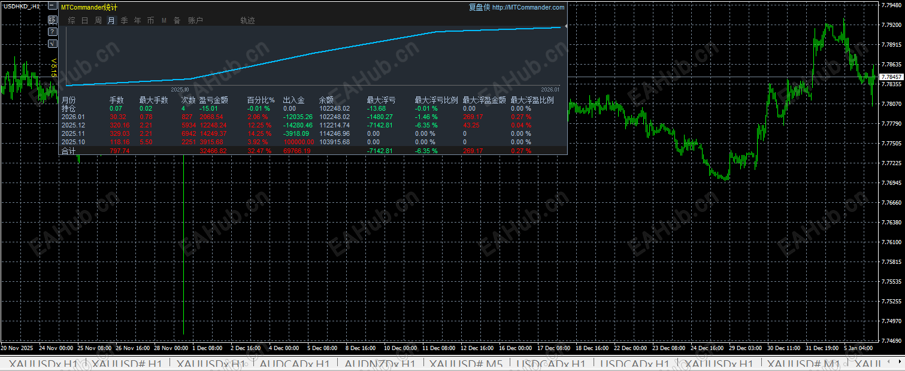Viewport: 905px width, 371px height.
Task: Click the 1 Dec 08:00 time axis label
Action: pos(207,348)
